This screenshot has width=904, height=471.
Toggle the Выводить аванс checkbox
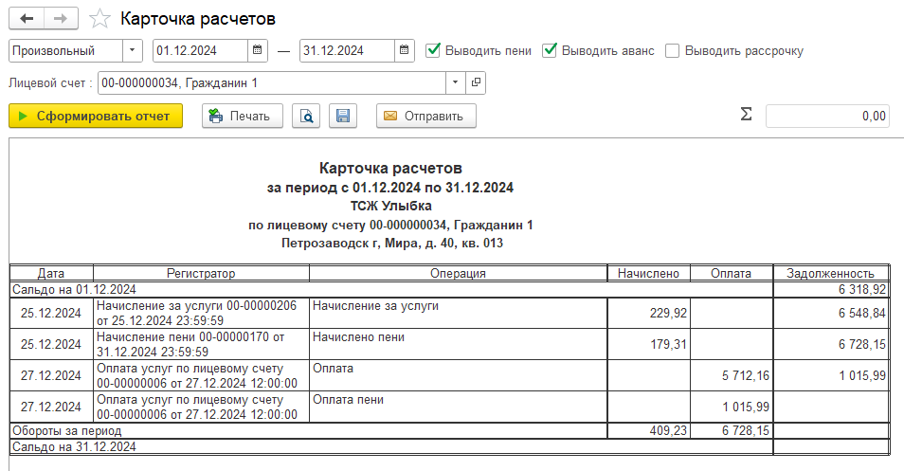[550, 50]
